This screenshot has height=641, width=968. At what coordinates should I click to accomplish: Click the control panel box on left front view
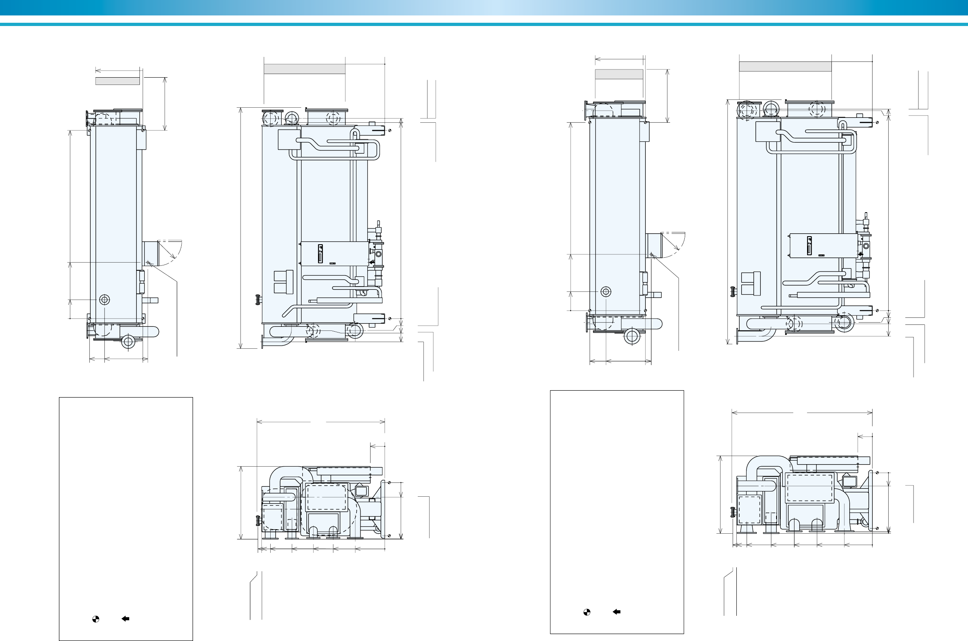(x=335, y=254)
